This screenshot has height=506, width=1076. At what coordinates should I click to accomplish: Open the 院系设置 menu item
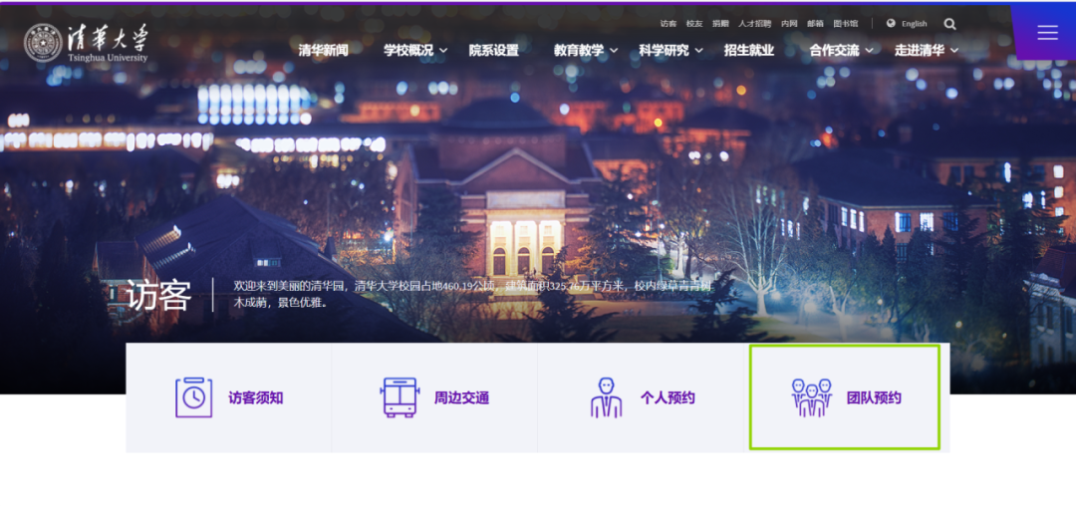[x=494, y=51]
